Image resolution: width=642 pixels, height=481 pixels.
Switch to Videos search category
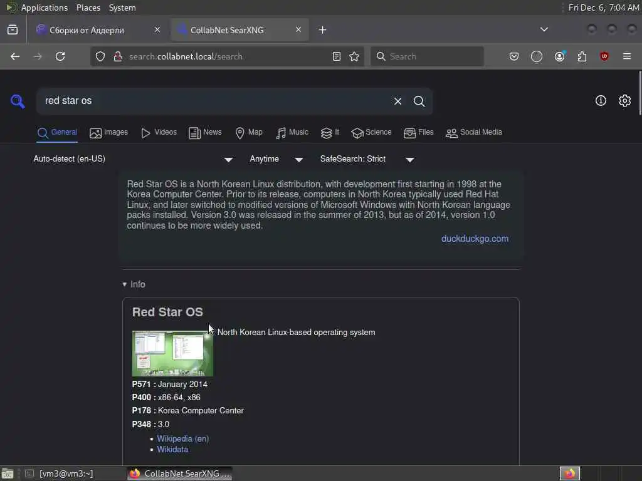(x=159, y=133)
